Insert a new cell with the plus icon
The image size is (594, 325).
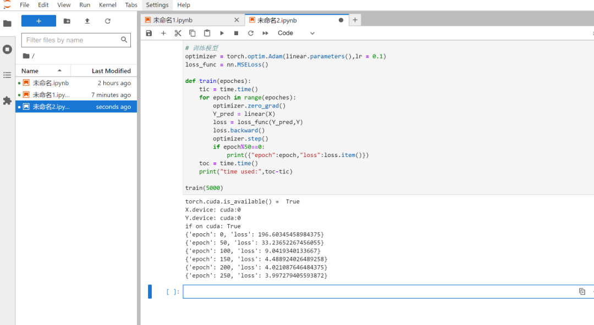coord(163,33)
